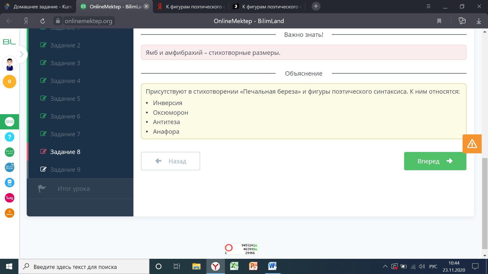
Task: Open the iMektep orange icon
Action: [x=9, y=213]
